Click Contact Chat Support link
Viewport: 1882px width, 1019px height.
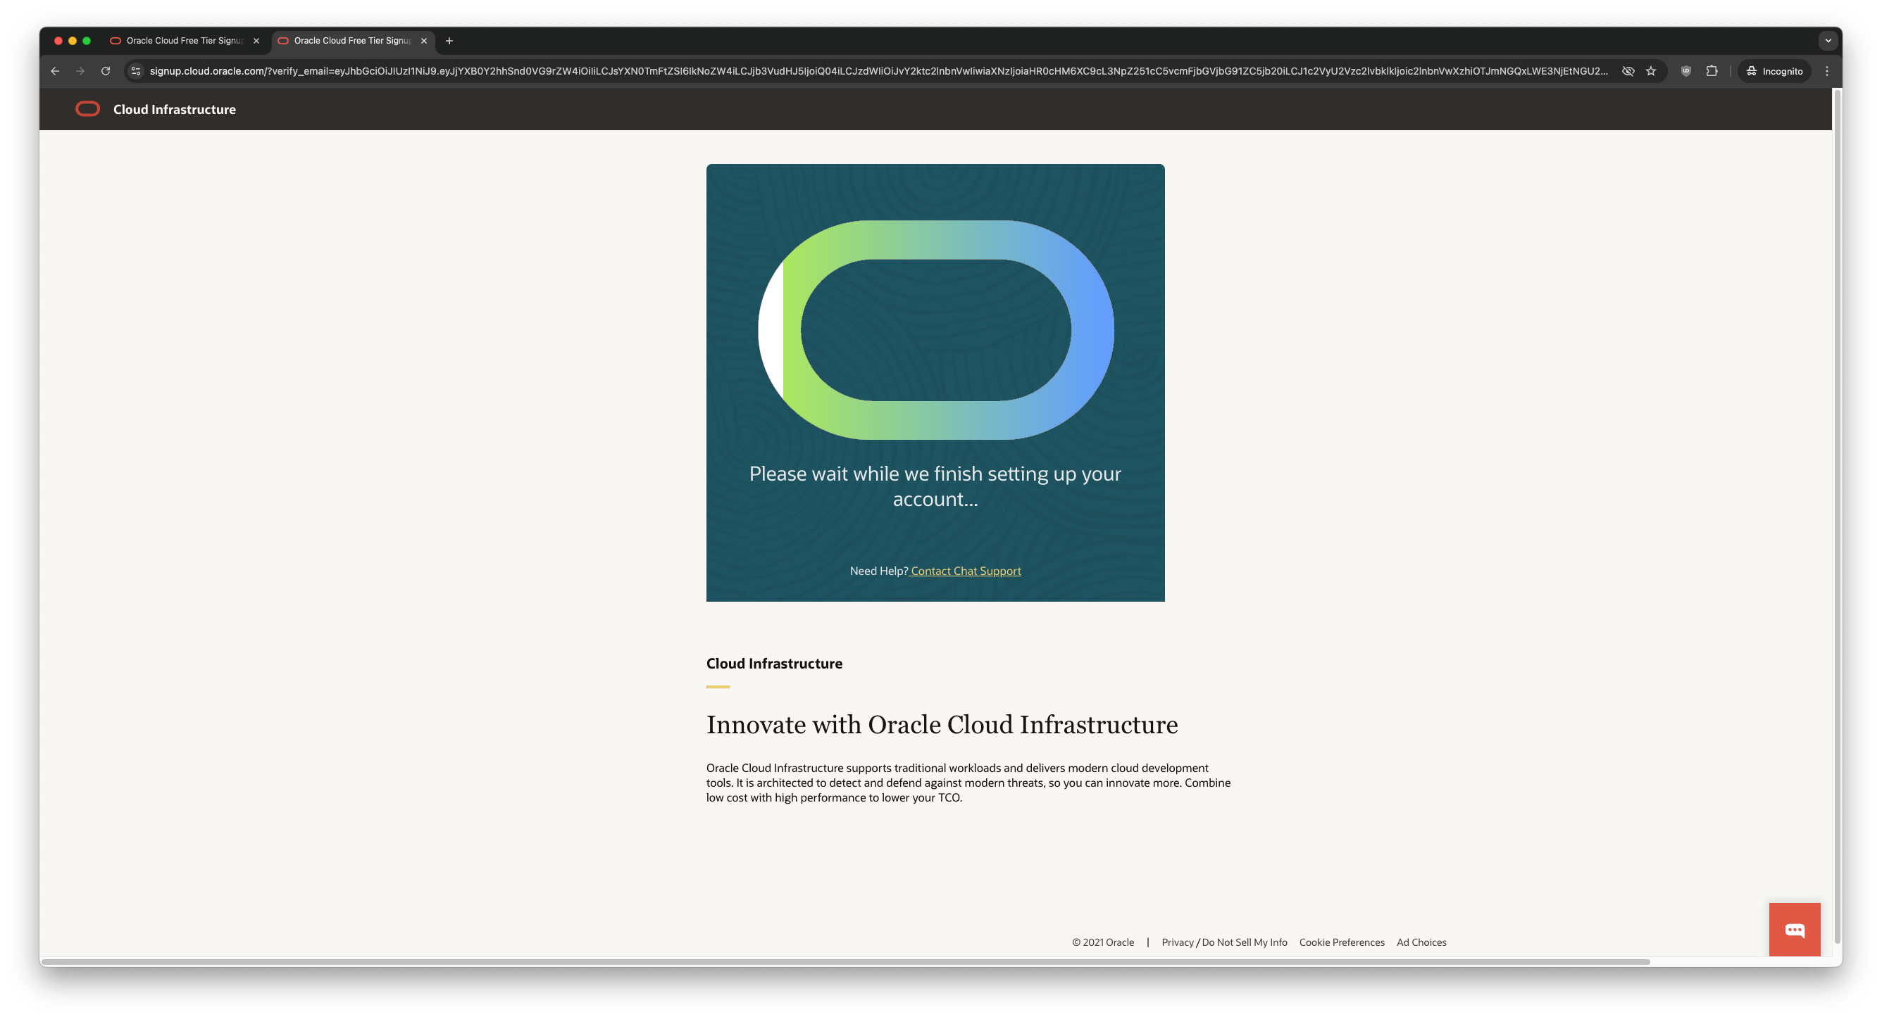(965, 571)
